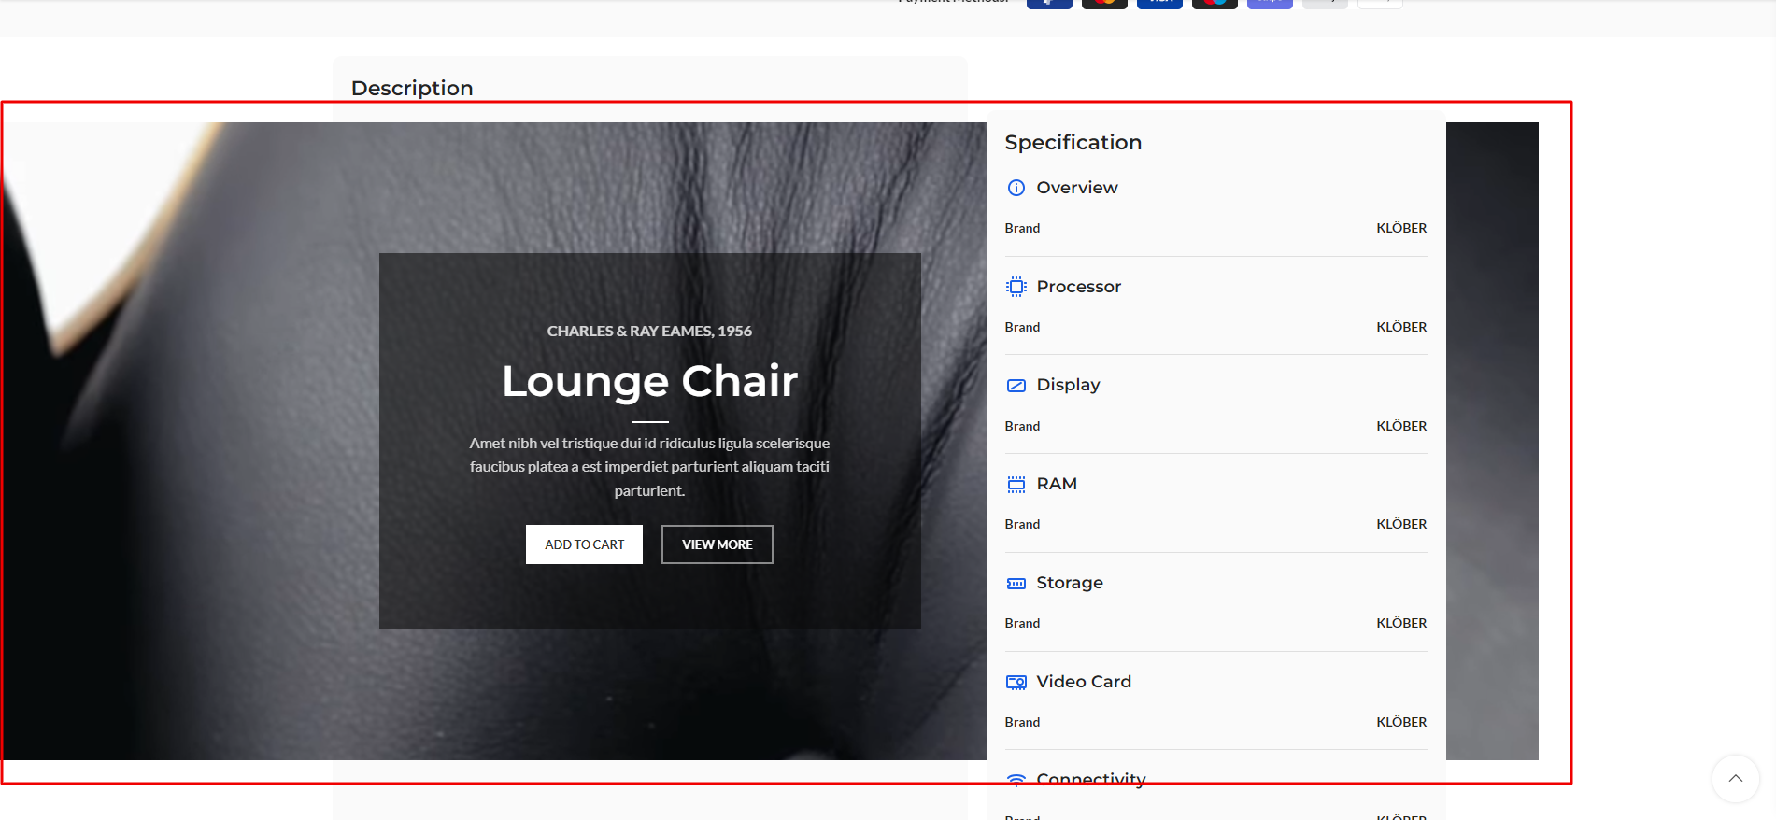Click Brand label under Video Card

(x=1022, y=722)
